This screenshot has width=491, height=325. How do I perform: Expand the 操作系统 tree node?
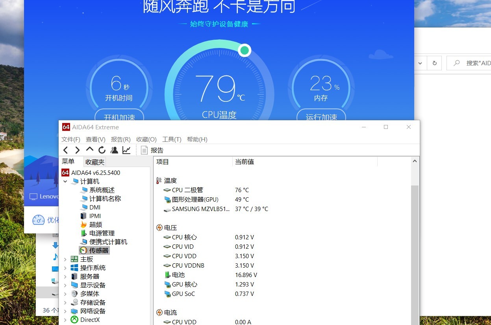[65, 268]
